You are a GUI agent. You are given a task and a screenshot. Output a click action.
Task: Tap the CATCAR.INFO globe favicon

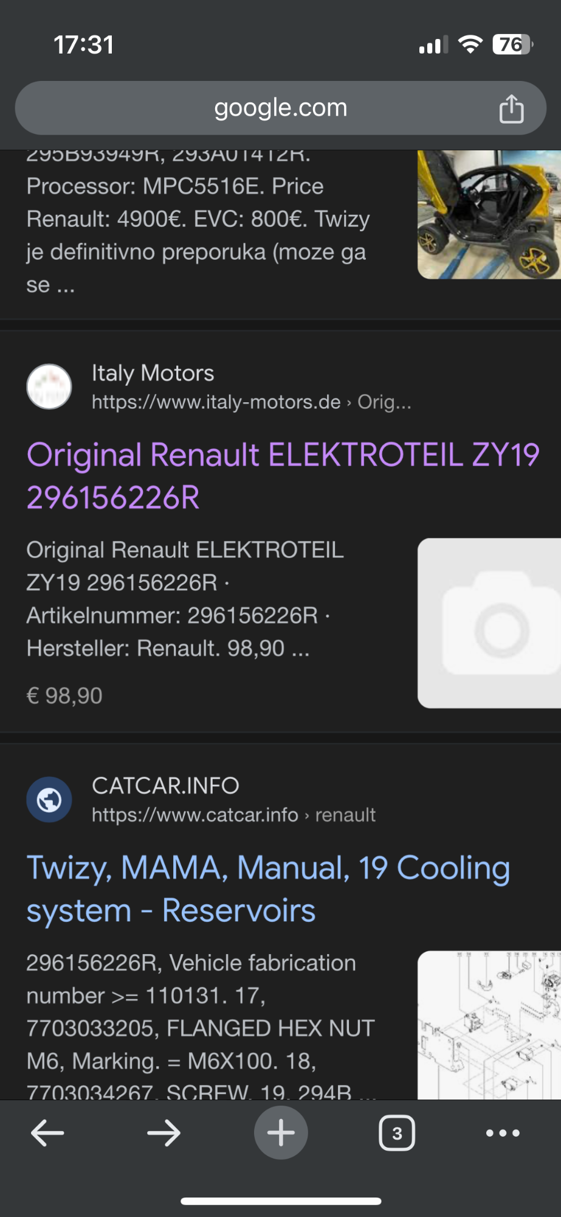[49, 800]
